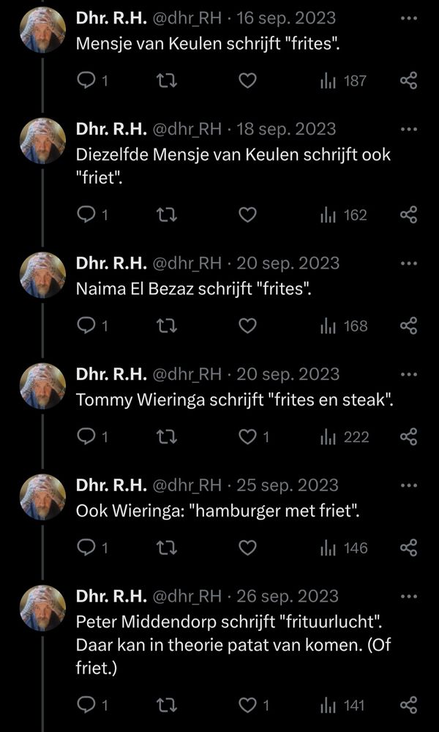Open more options on the "frites en steak" tweet
439x732 pixels.
click(x=409, y=374)
